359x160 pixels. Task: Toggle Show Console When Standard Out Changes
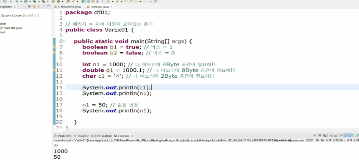tap(346, 136)
